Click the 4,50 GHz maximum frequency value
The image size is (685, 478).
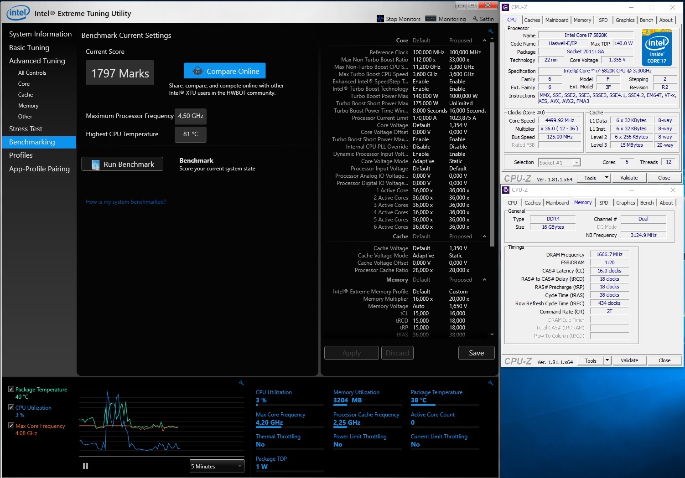(x=191, y=116)
